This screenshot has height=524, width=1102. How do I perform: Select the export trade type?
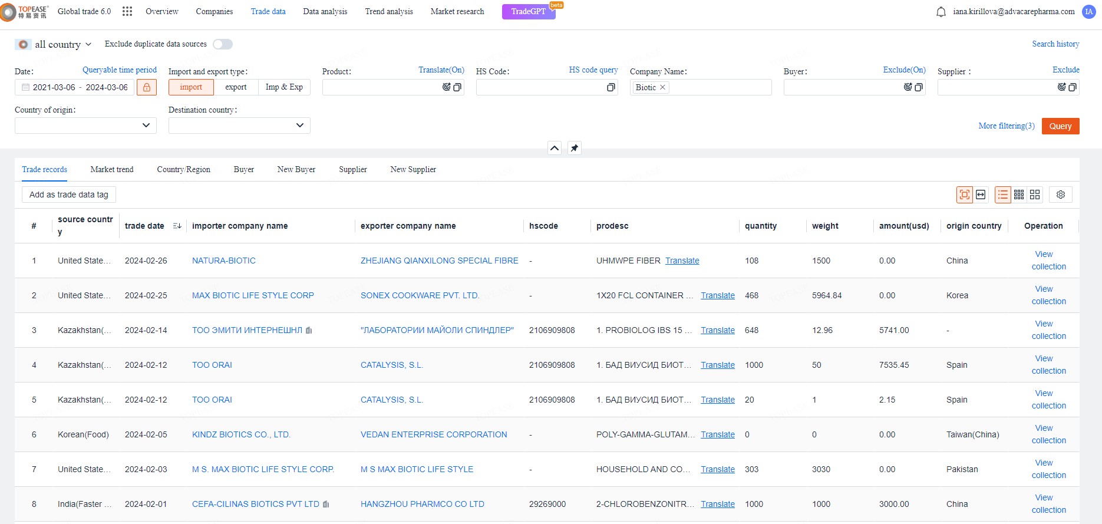point(236,87)
